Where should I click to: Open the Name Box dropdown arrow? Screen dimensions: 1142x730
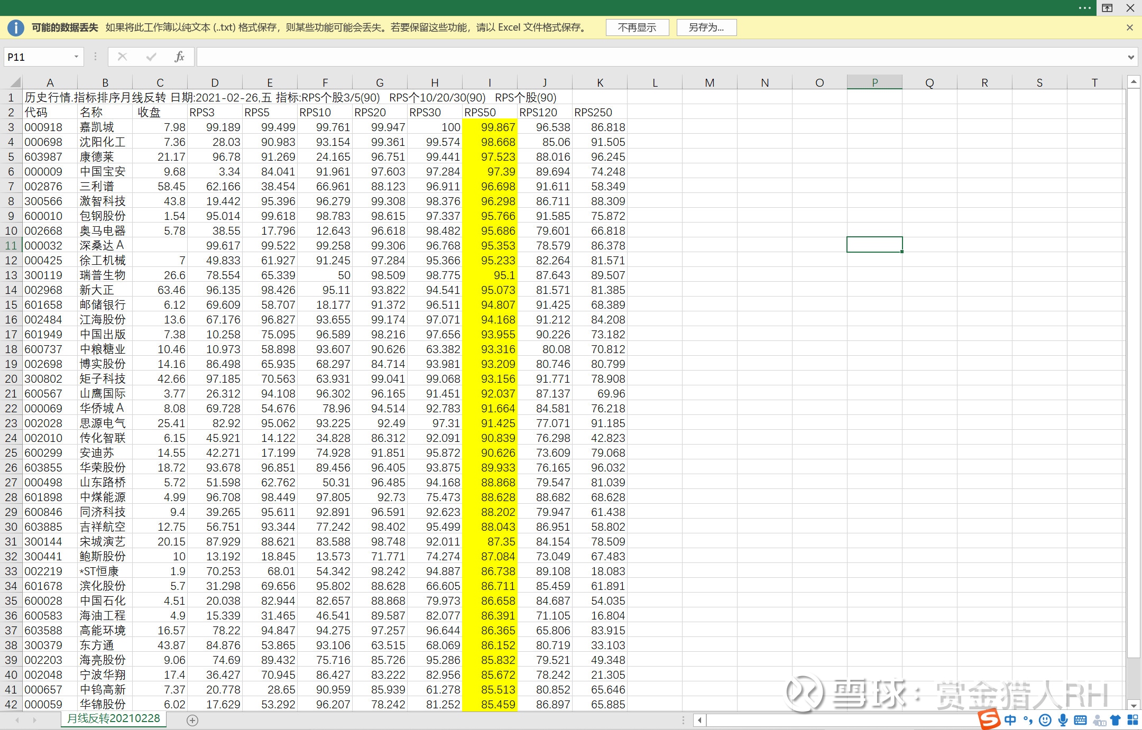tap(76, 57)
